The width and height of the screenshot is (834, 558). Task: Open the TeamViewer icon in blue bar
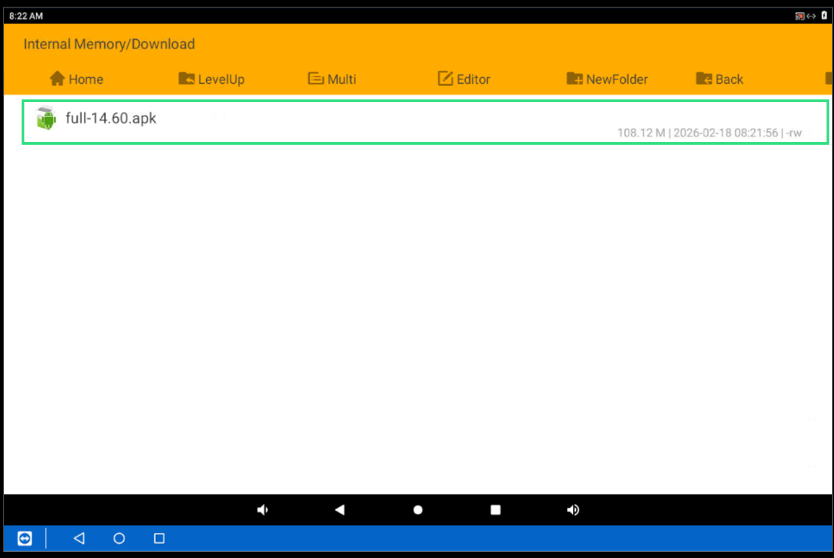point(24,538)
